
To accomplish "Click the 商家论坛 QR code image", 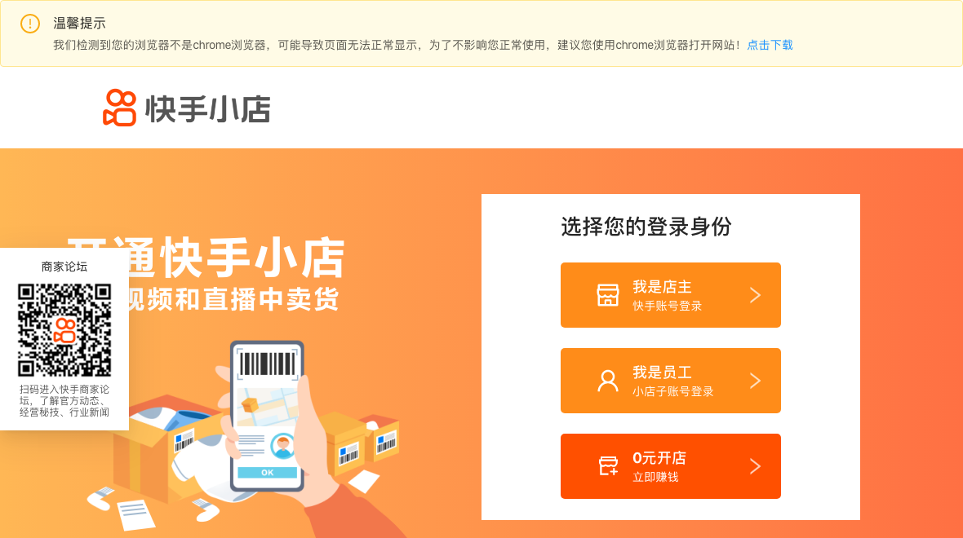I will [x=64, y=330].
